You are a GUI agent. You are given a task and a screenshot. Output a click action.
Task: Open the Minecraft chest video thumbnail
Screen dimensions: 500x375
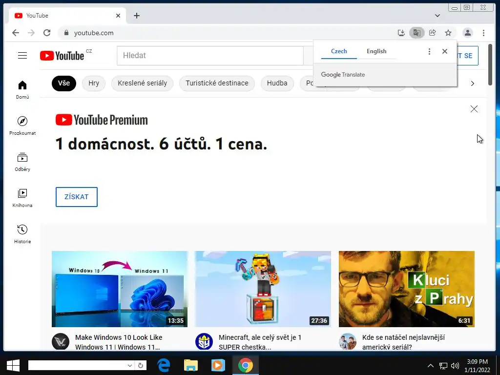coord(263,289)
